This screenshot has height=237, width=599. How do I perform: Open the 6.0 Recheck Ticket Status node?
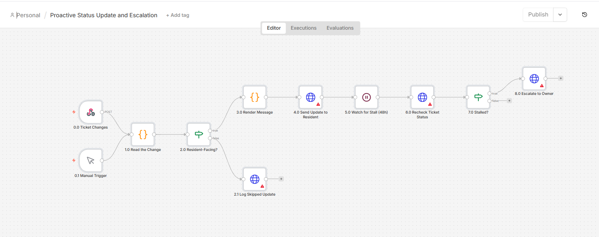pos(422,97)
